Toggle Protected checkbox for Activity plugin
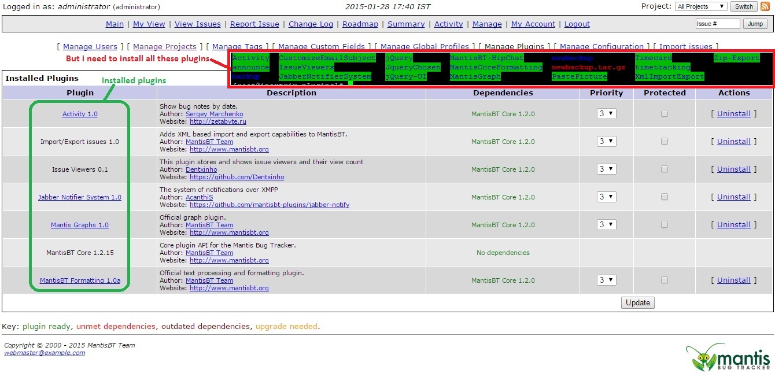 pos(665,114)
